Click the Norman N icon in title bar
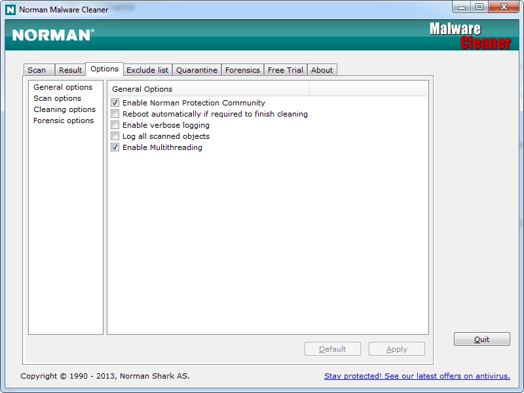The image size is (524, 393). (10, 10)
